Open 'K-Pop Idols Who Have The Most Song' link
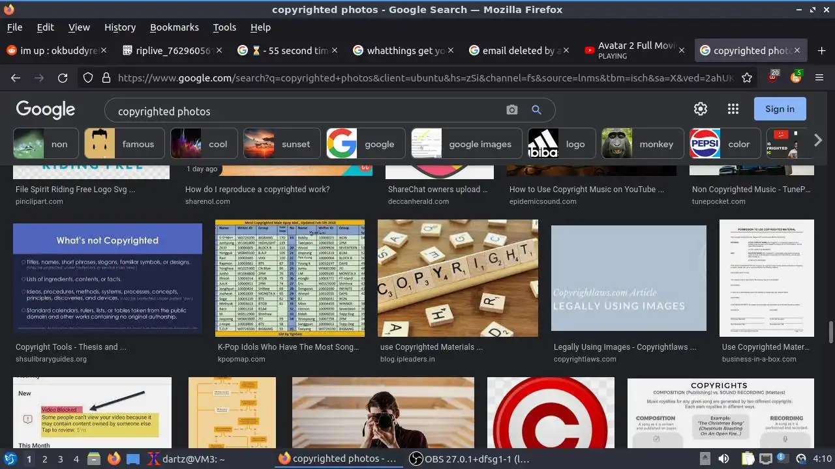Image resolution: width=835 pixels, height=469 pixels. [288, 347]
